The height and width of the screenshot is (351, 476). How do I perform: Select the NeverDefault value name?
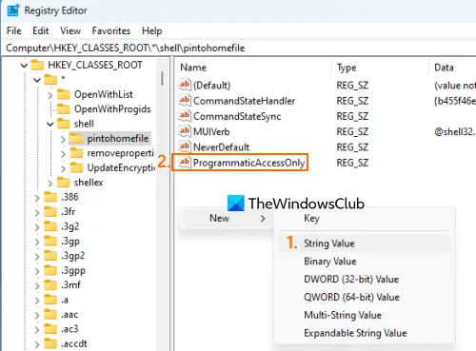click(221, 147)
